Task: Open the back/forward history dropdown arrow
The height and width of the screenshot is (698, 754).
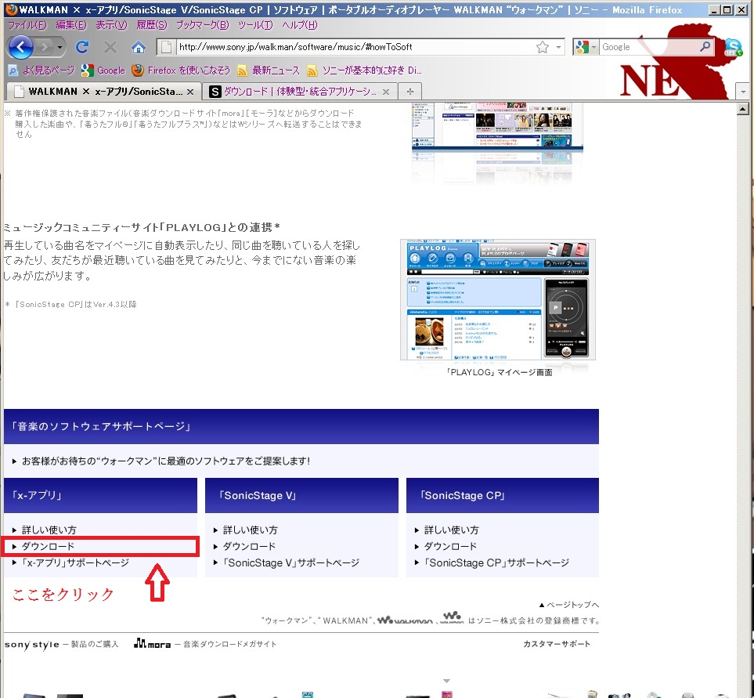Action: tap(60, 47)
